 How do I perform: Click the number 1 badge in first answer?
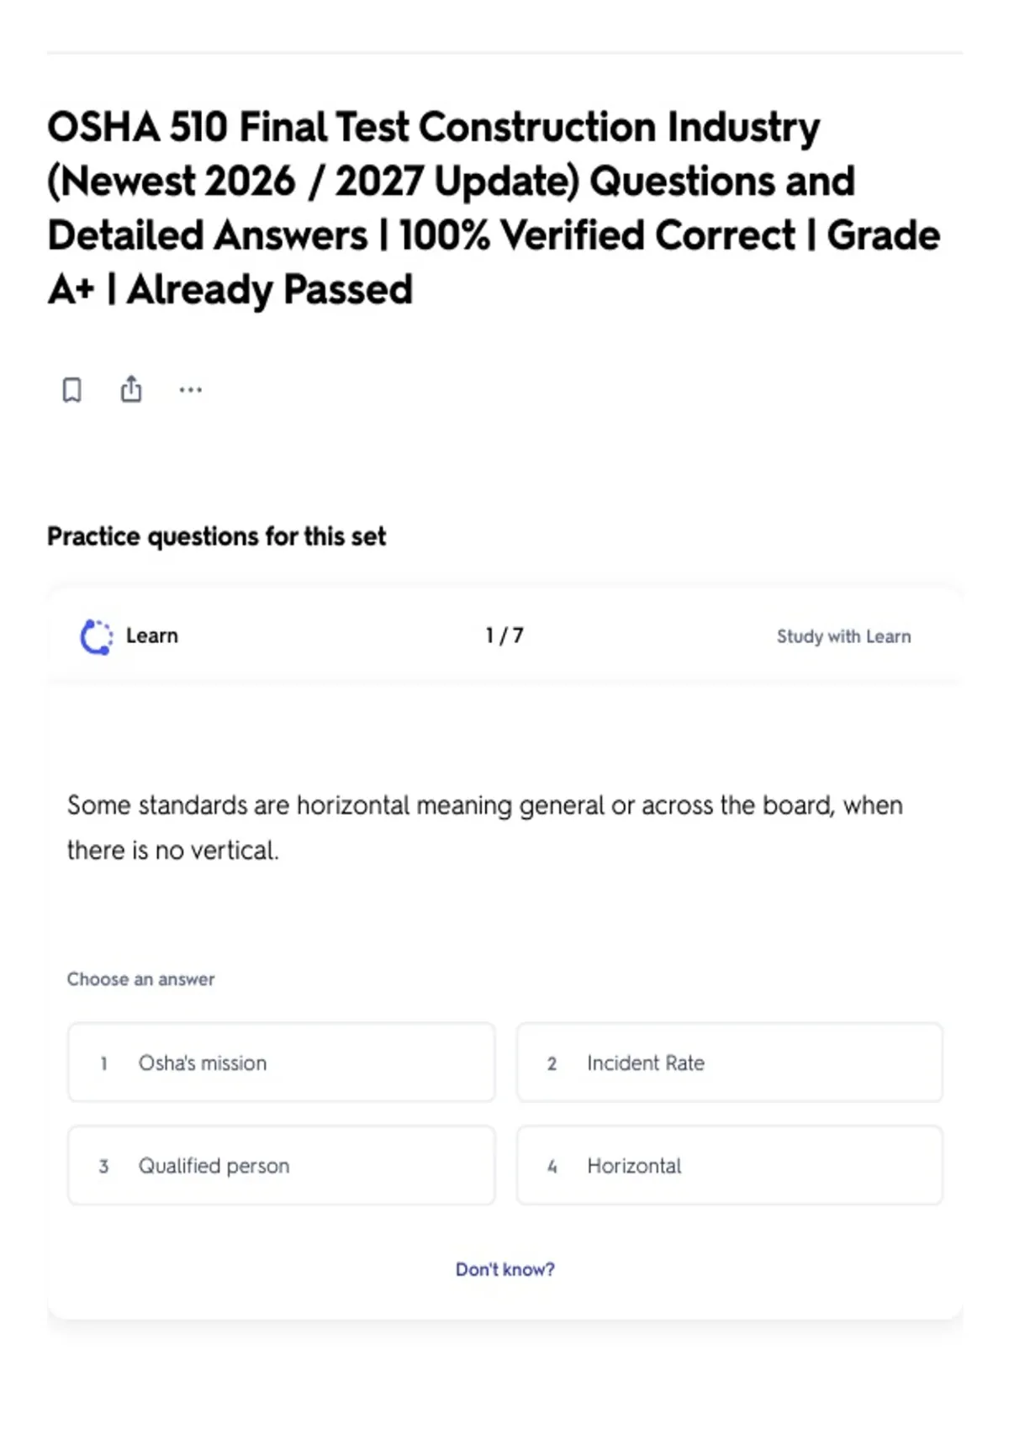(x=103, y=1063)
